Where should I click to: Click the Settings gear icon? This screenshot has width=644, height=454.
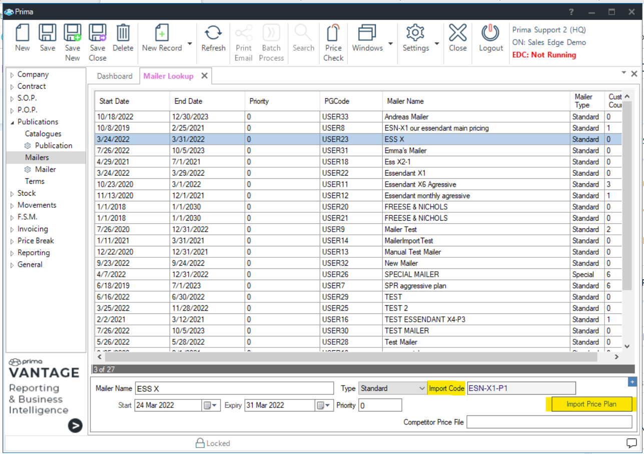coord(415,33)
